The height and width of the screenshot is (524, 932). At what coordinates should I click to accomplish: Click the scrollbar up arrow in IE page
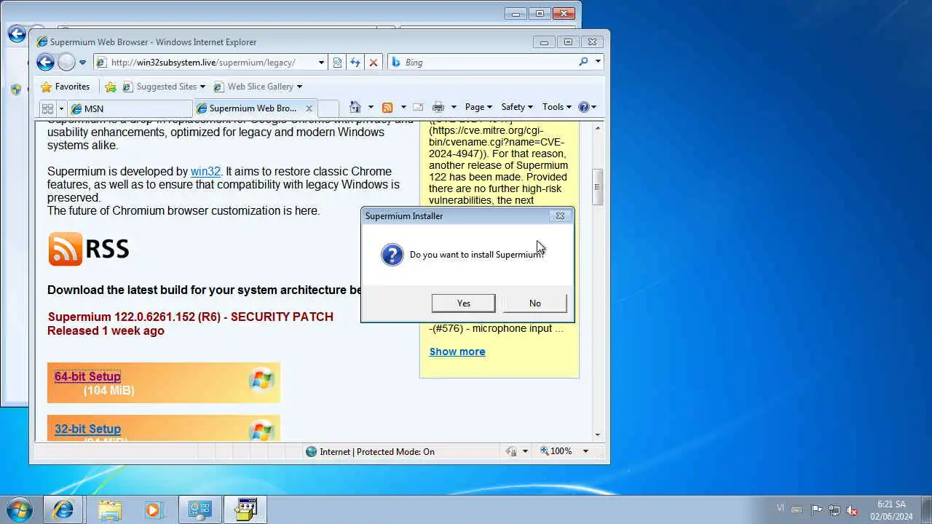pos(597,128)
